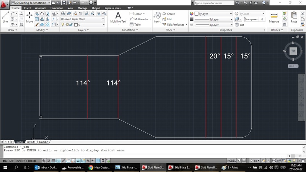Click the Multileader button
Image resolution: width=306 pixels, height=172 pixels.
point(139,19)
